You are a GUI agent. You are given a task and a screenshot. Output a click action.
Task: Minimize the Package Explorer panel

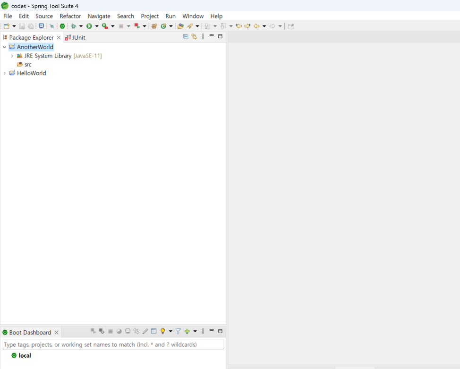pos(212,35)
